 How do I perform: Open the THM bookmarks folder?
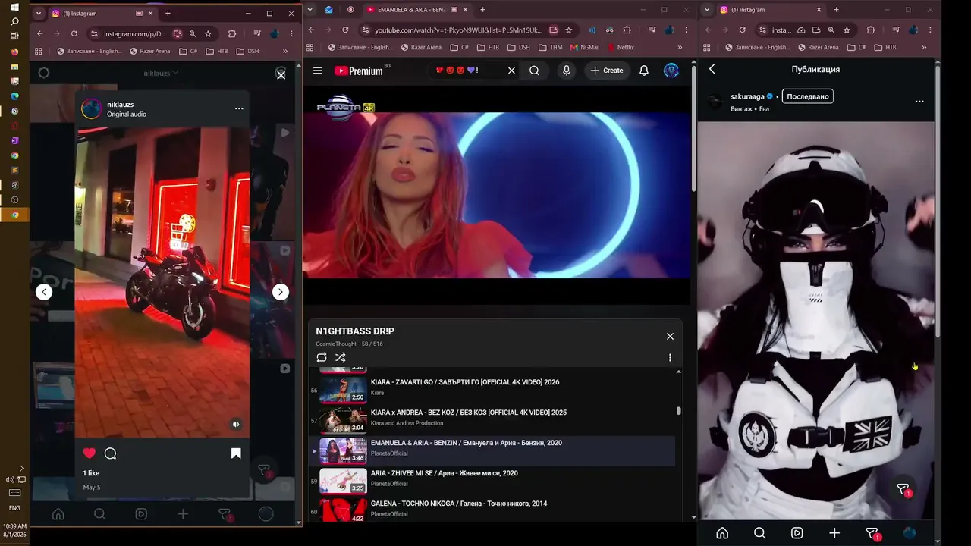pos(550,47)
